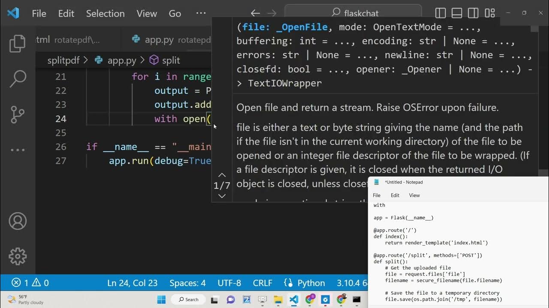The height and width of the screenshot is (308, 549).
Task: Click the errors and warnings status indicator
Action: (30, 283)
